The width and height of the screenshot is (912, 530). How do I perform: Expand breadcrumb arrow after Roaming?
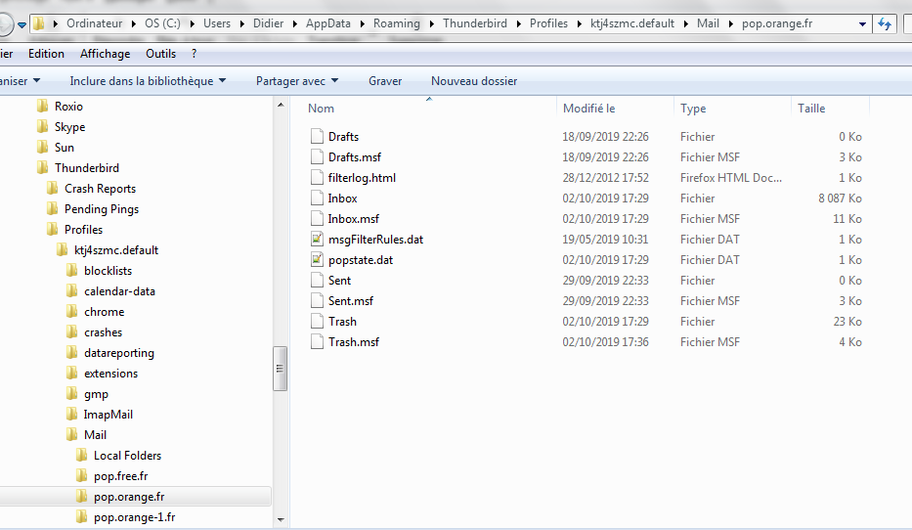(x=432, y=23)
